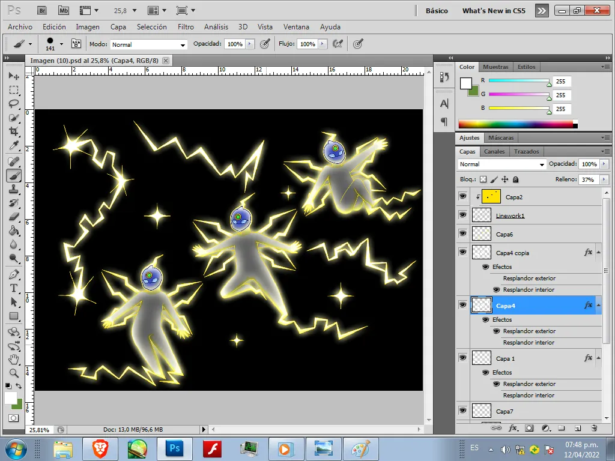Viewport: 615px width, 461px height.
Task: Switch to the Canales tab
Action: (x=494, y=151)
